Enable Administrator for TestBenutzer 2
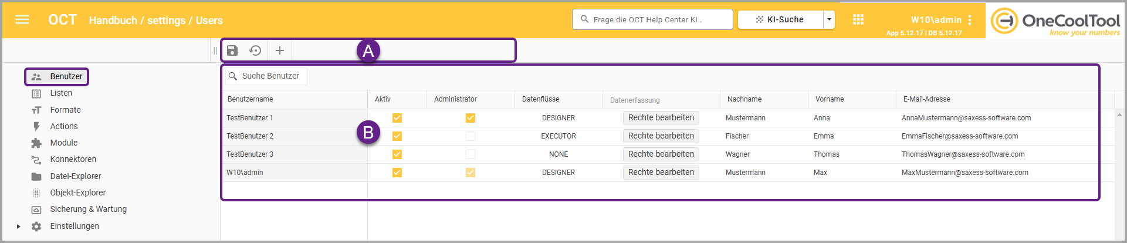The height and width of the screenshot is (243, 1127). [x=471, y=136]
